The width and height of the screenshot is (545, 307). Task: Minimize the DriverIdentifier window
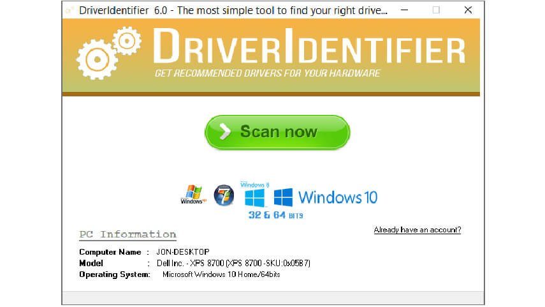[404, 10]
